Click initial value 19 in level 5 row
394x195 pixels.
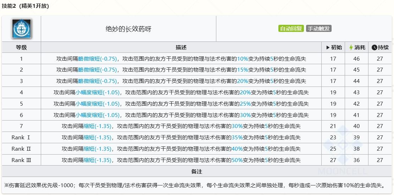tap(333, 104)
